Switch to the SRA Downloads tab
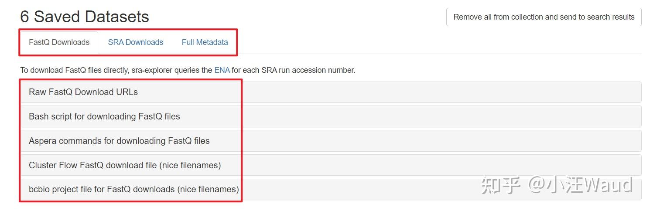 135,42
